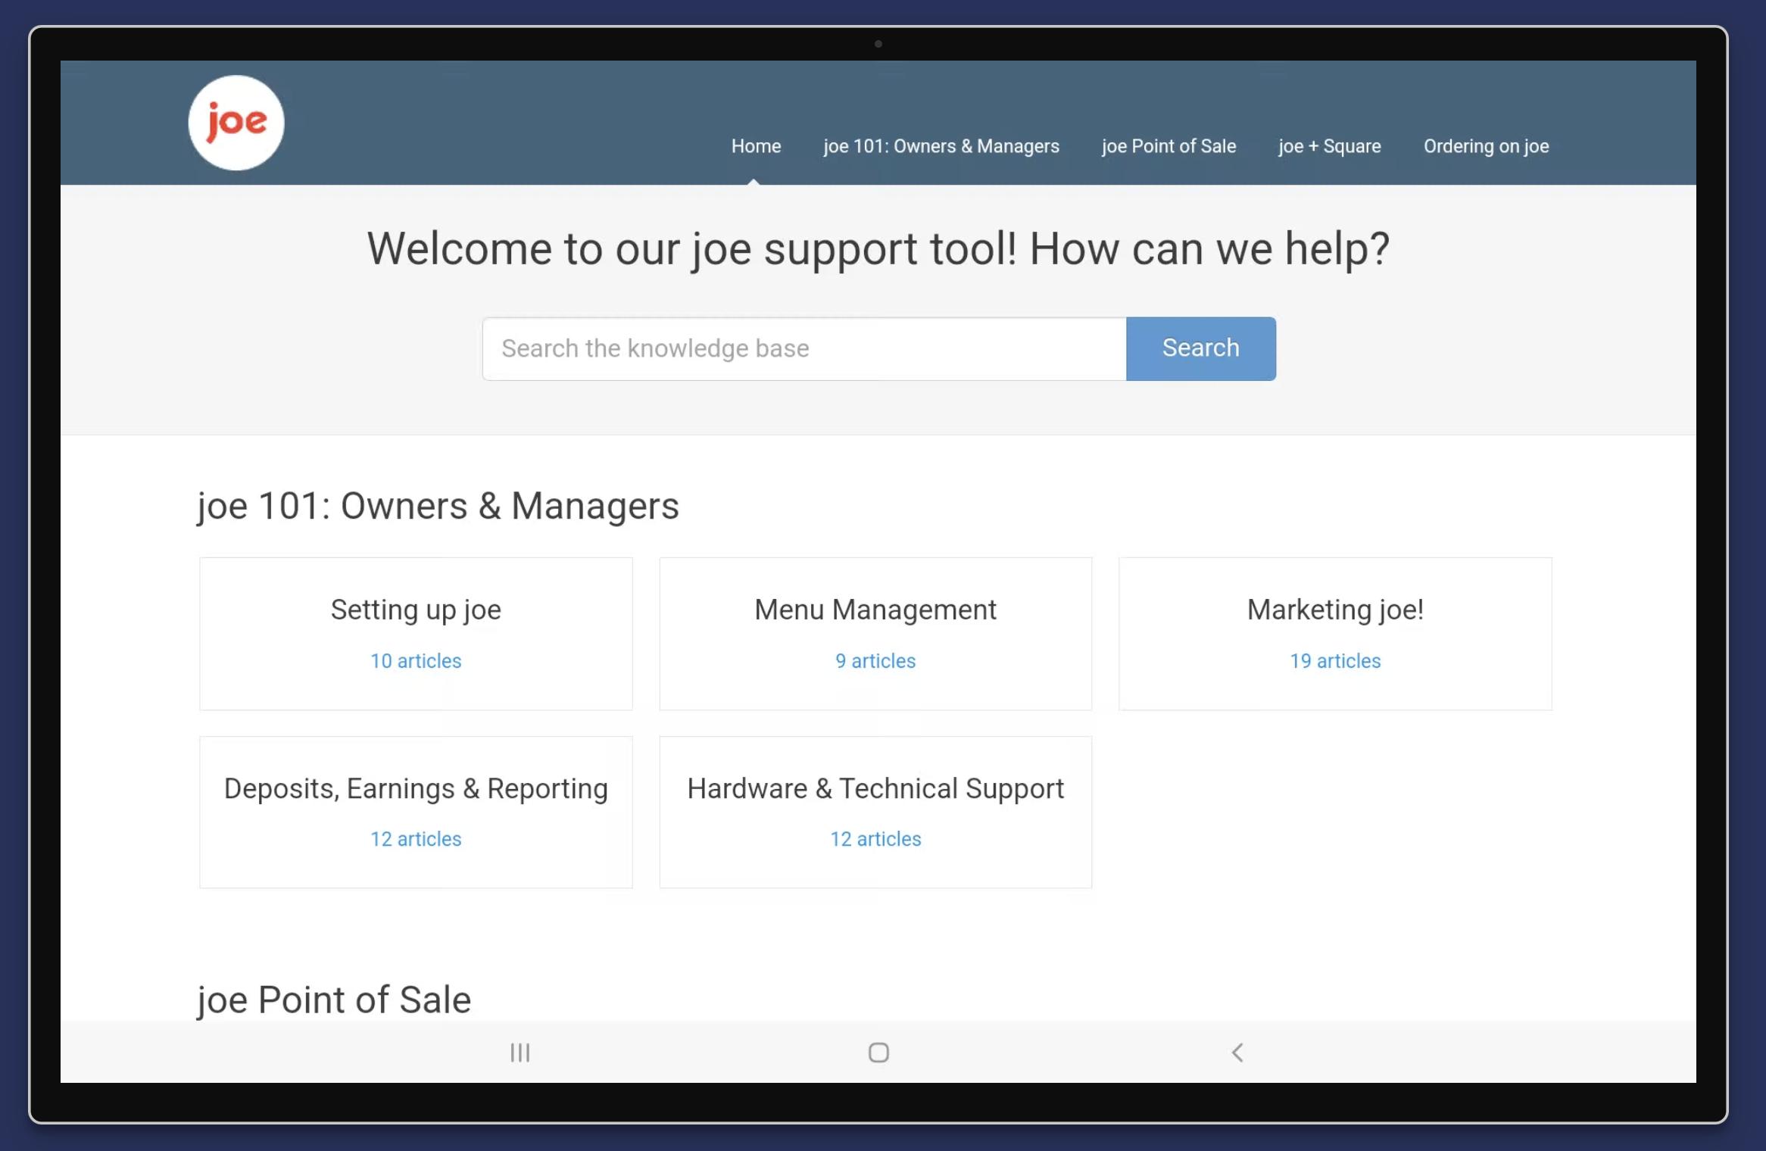The height and width of the screenshot is (1151, 1766).
Task: Tap the Android recent apps icon
Action: pos(520,1053)
